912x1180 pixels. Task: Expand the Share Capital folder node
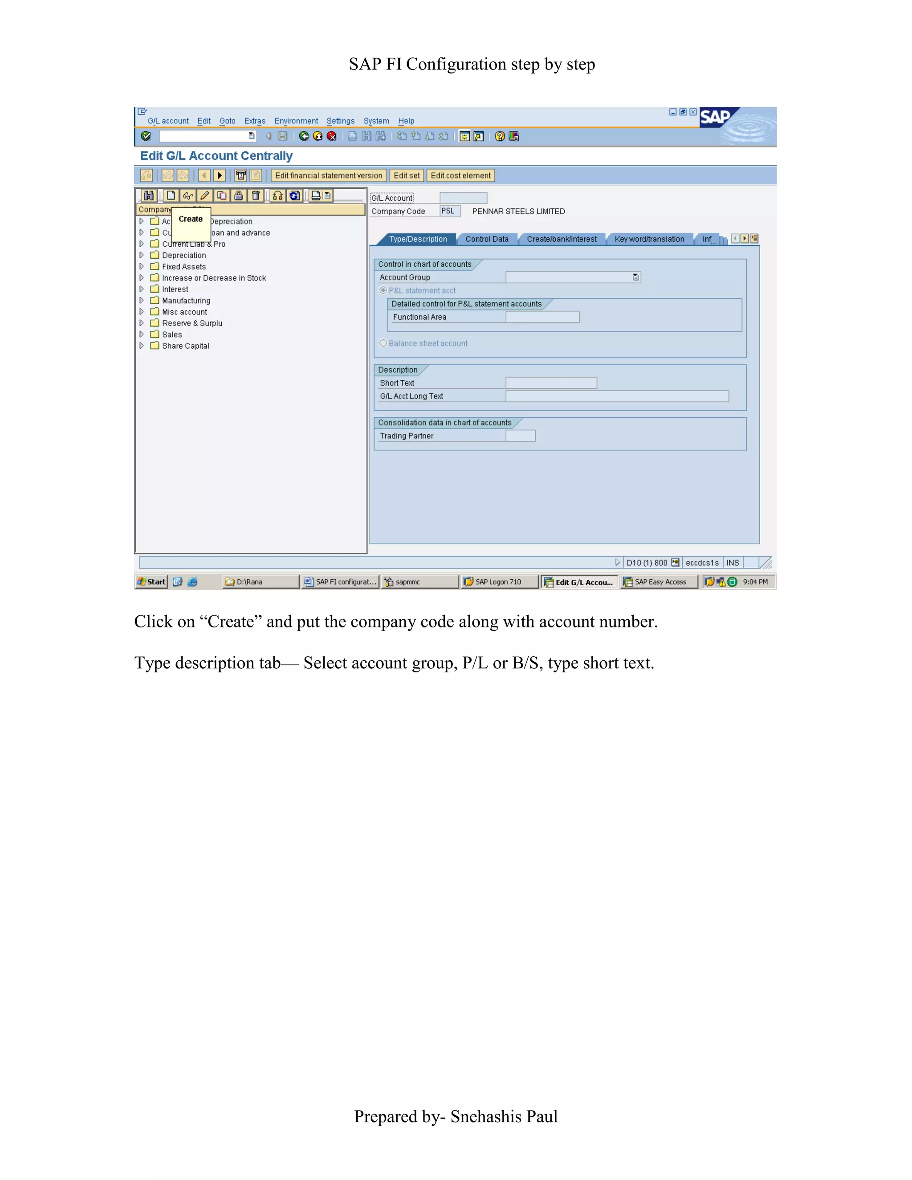point(142,346)
